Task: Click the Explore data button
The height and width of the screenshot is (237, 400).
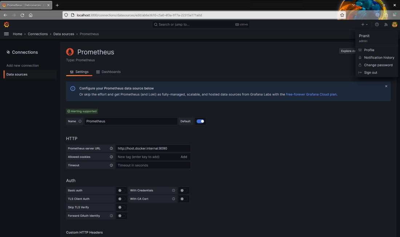Action: click(348, 51)
